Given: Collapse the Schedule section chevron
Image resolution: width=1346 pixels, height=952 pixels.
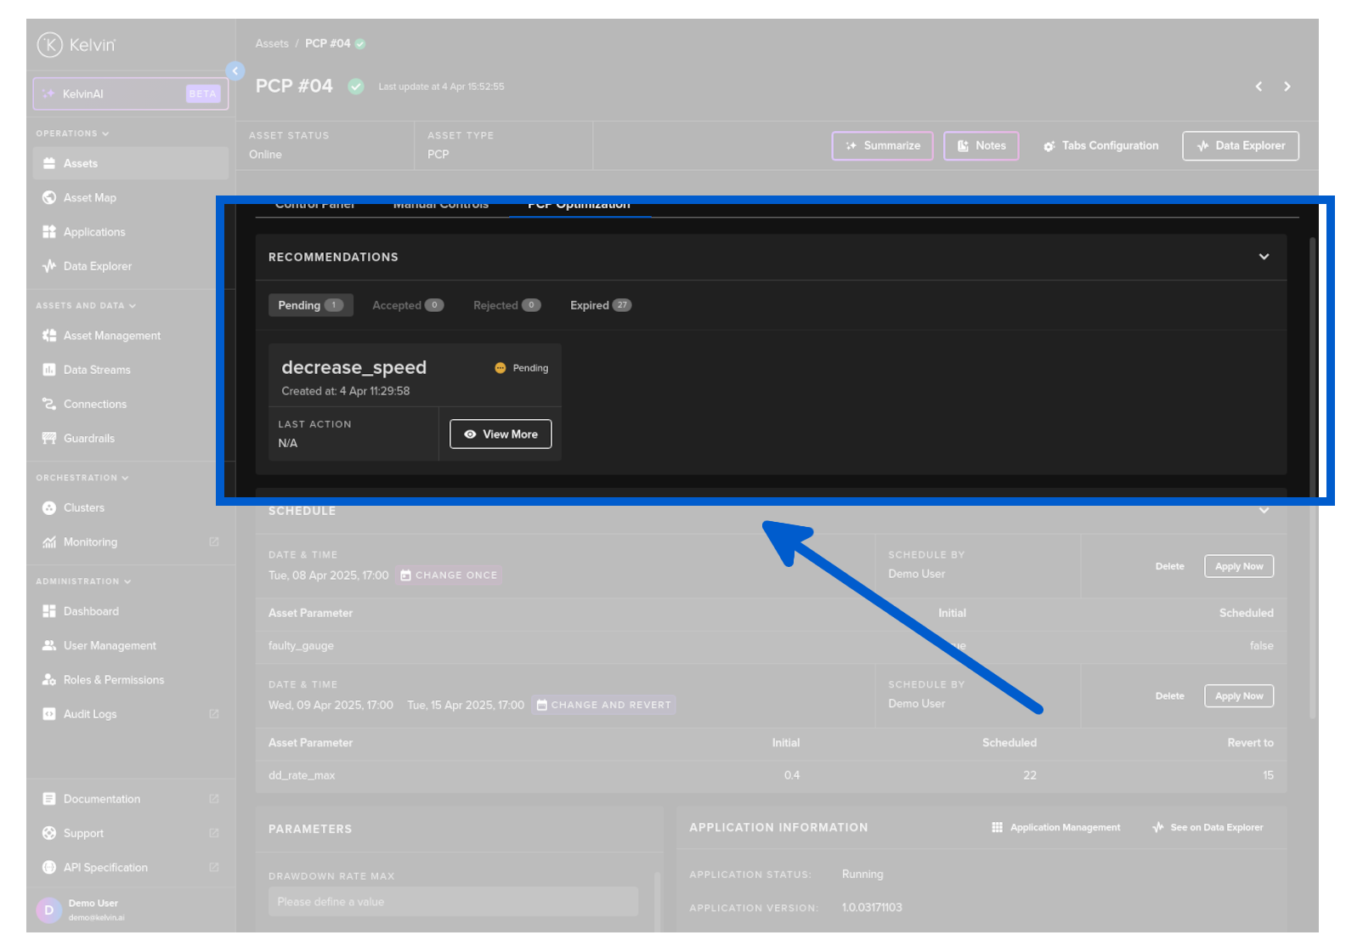Looking at the screenshot, I should pos(1264,511).
